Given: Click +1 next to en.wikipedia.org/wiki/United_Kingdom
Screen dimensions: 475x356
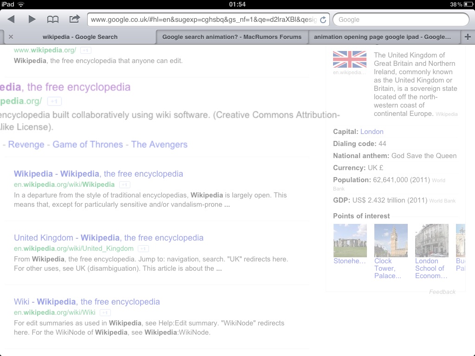Looking at the screenshot, I should pos(143,249).
